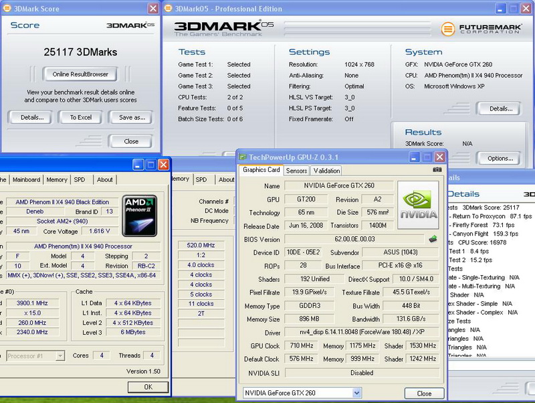
Task: Click the 3DMark05 Professional Edition title icon
Action: coord(168,8)
